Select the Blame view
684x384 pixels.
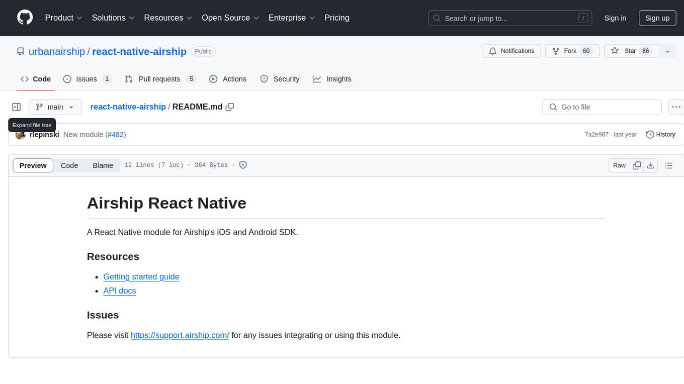(x=103, y=165)
